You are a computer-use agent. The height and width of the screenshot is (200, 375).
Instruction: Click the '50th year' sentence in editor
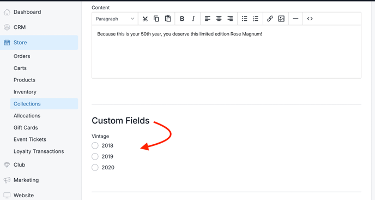tap(180, 34)
